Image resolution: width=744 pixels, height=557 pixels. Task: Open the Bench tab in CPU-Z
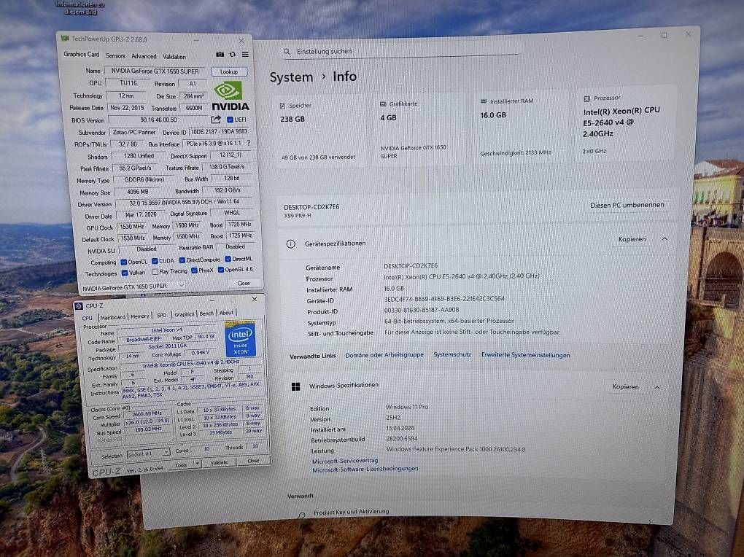tap(206, 313)
